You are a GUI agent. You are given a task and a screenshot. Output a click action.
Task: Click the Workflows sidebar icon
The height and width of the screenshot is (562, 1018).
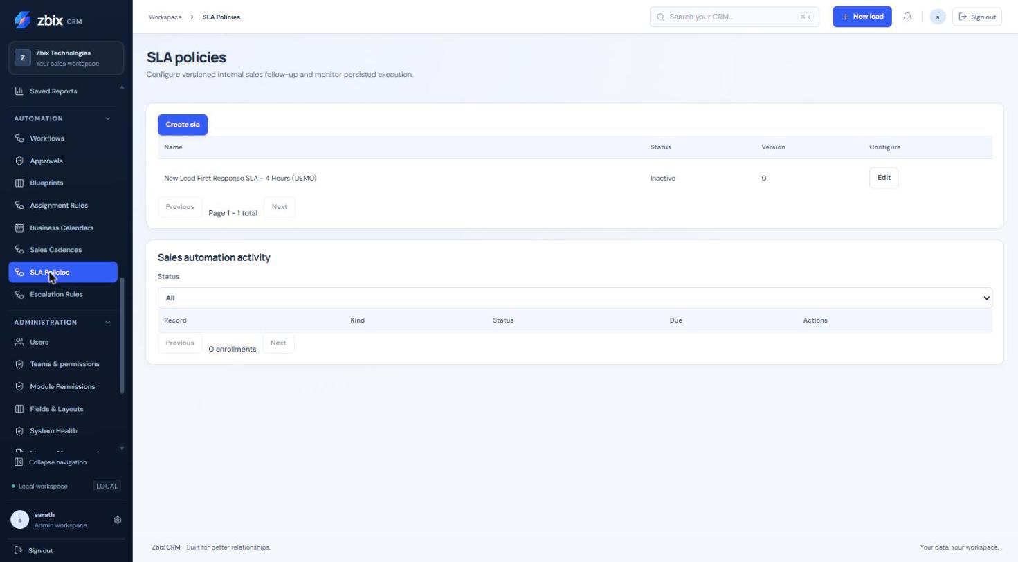19,138
